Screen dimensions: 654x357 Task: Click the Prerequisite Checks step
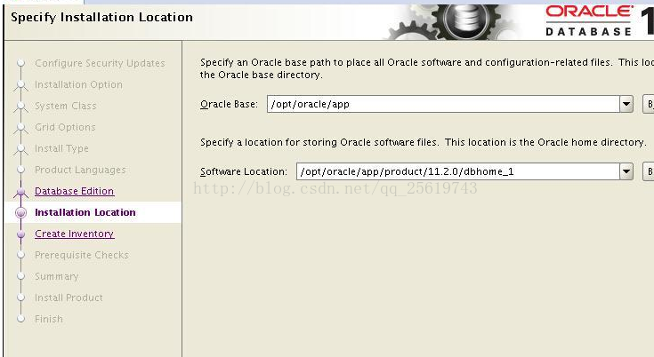(x=82, y=255)
